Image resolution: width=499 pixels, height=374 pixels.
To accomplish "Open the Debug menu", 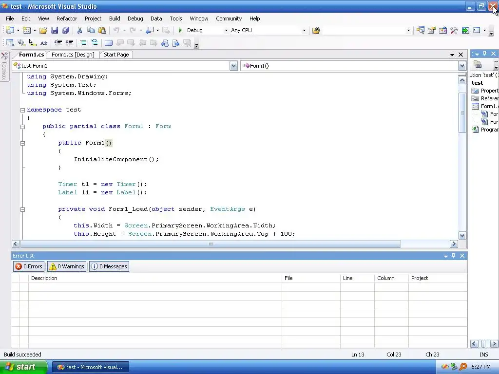I will pyautogui.click(x=135, y=19).
